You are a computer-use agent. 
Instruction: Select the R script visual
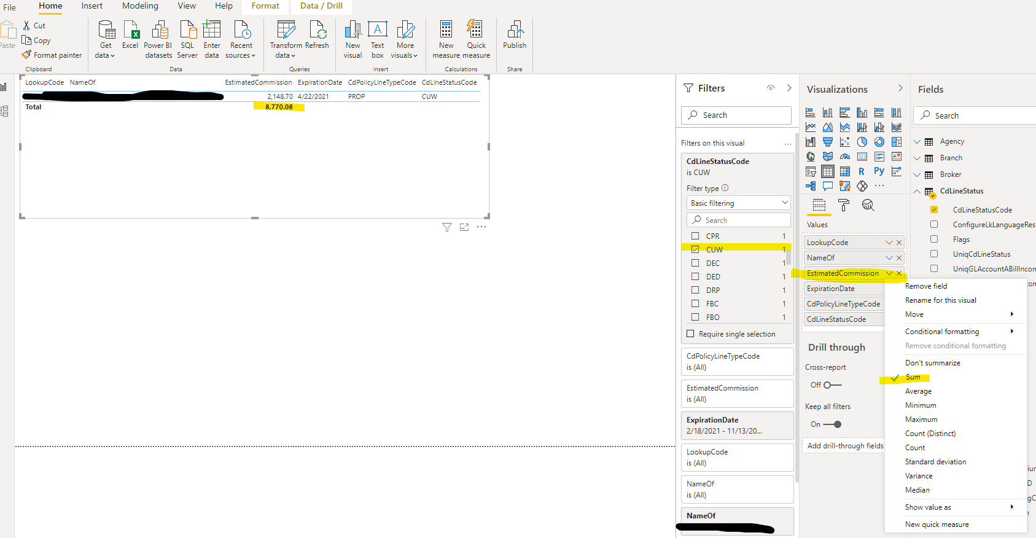[862, 171]
